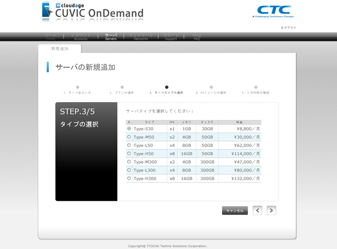Proceed using the next arrow button
The image size is (337, 249).
tap(271, 210)
